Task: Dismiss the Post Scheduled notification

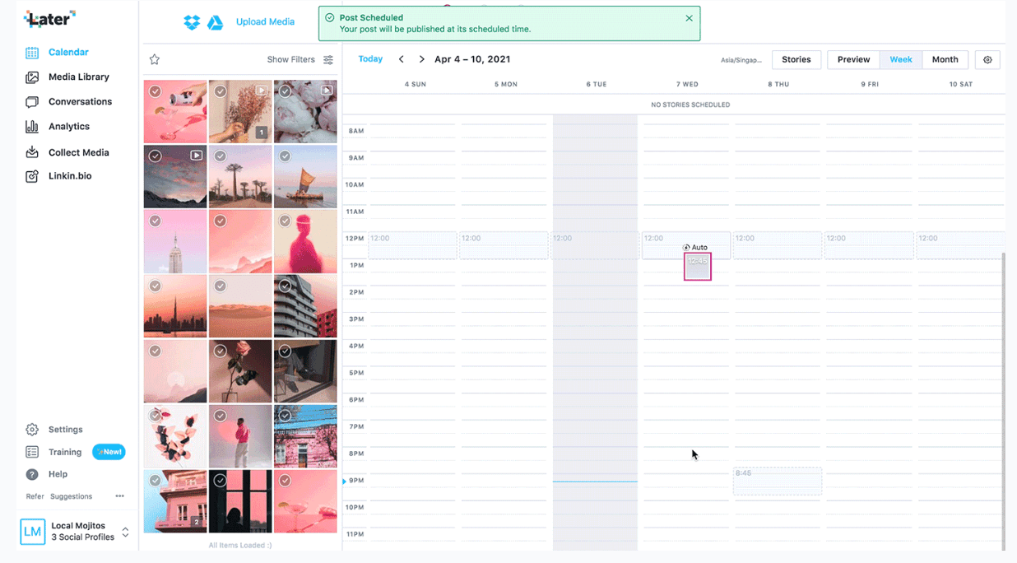Action: [689, 18]
